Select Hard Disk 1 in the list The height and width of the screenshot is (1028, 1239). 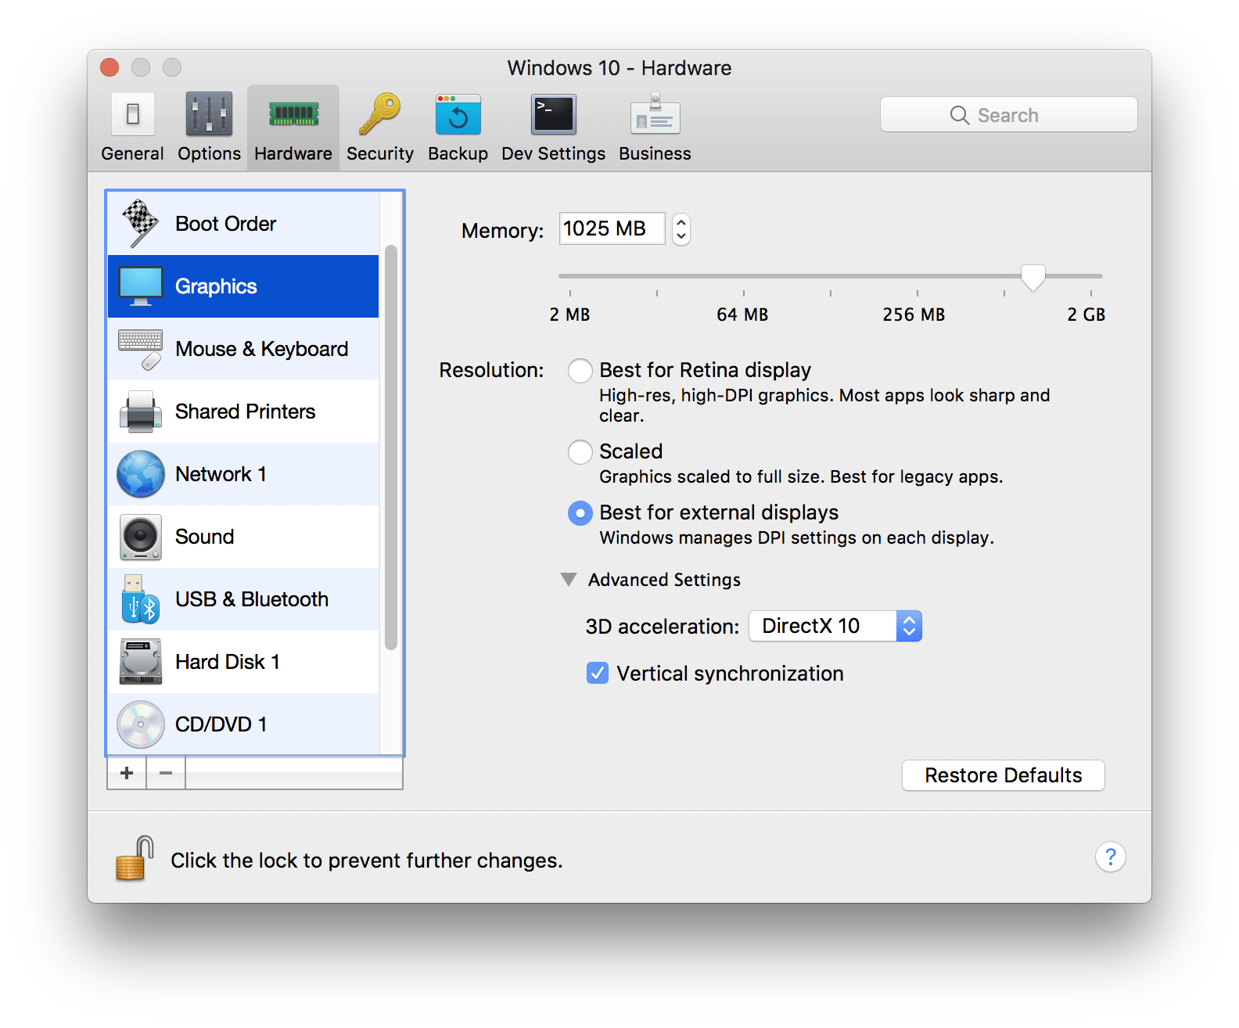tap(243, 662)
